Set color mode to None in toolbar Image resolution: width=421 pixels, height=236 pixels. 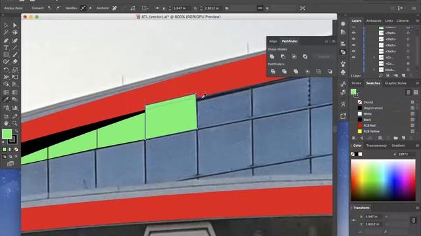[16, 149]
